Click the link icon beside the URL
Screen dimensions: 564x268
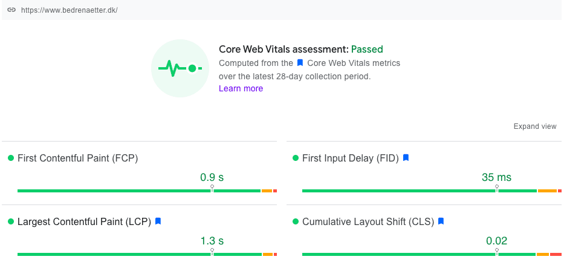(x=11, y=10)
